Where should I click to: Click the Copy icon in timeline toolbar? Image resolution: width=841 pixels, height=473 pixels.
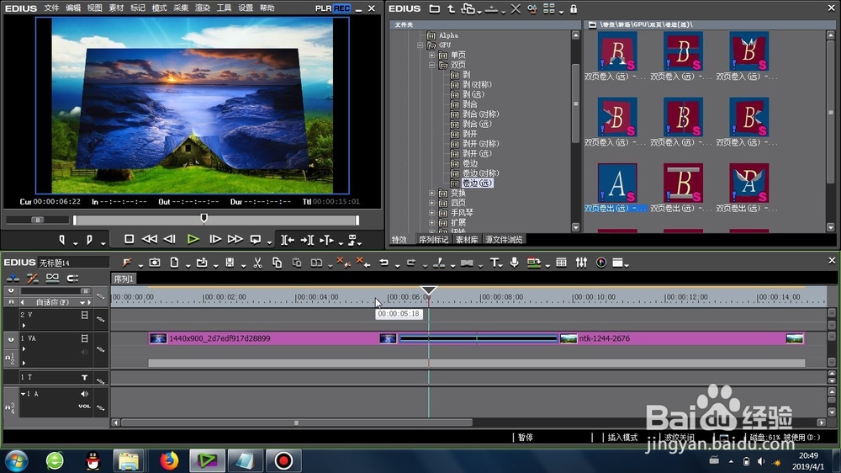click(277, 263)
